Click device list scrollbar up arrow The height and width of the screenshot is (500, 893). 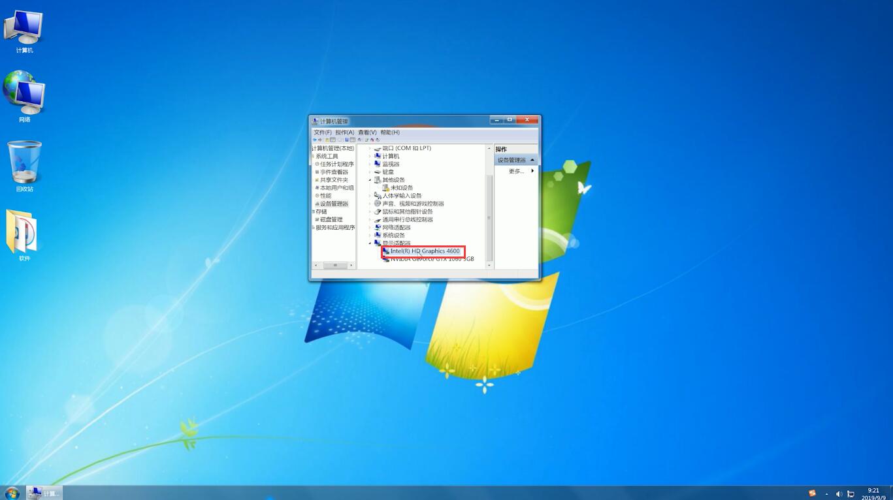(489, 148)
